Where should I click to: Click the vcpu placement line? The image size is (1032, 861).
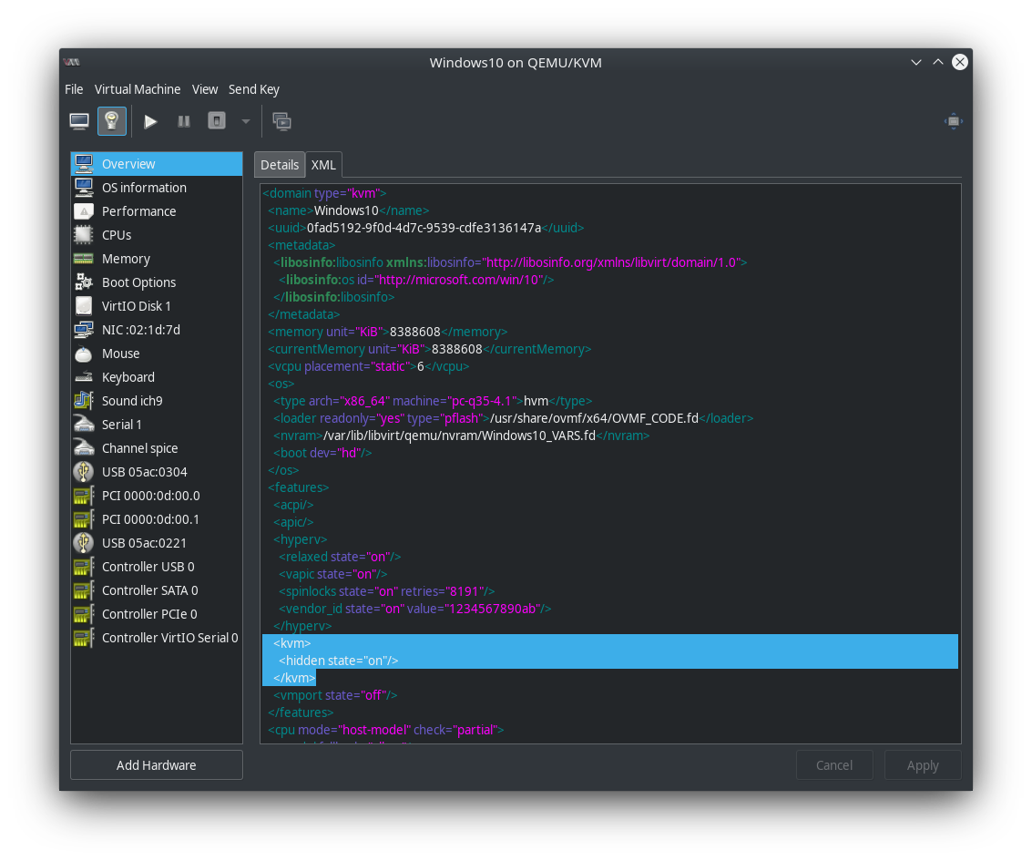(369, 366)
